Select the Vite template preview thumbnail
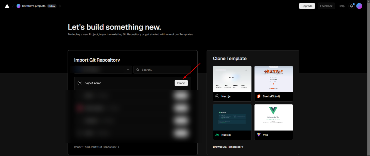 [273, 117]
